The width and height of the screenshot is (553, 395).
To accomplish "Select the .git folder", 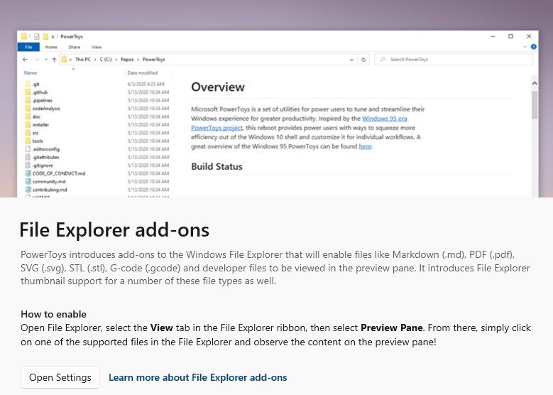I will pos(36,84).
